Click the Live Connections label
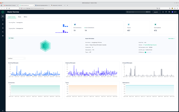Viewport: 179px width, 112px height. 90,28
